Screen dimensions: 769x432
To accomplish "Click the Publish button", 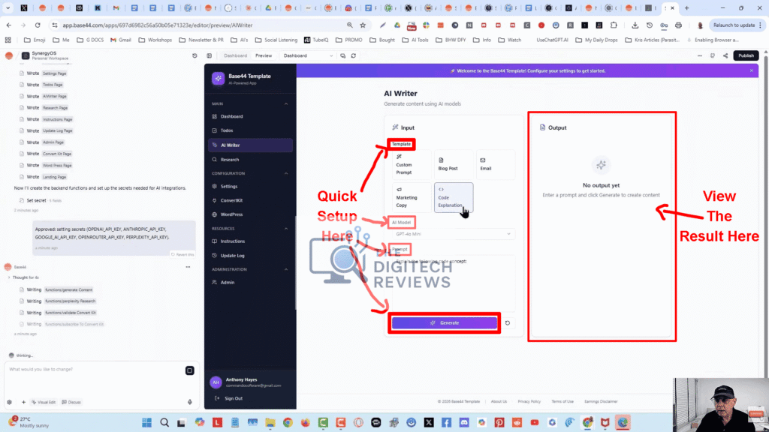I will click(746, 55).
